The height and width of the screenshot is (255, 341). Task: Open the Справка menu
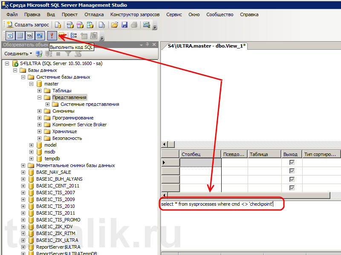[249, 14]
